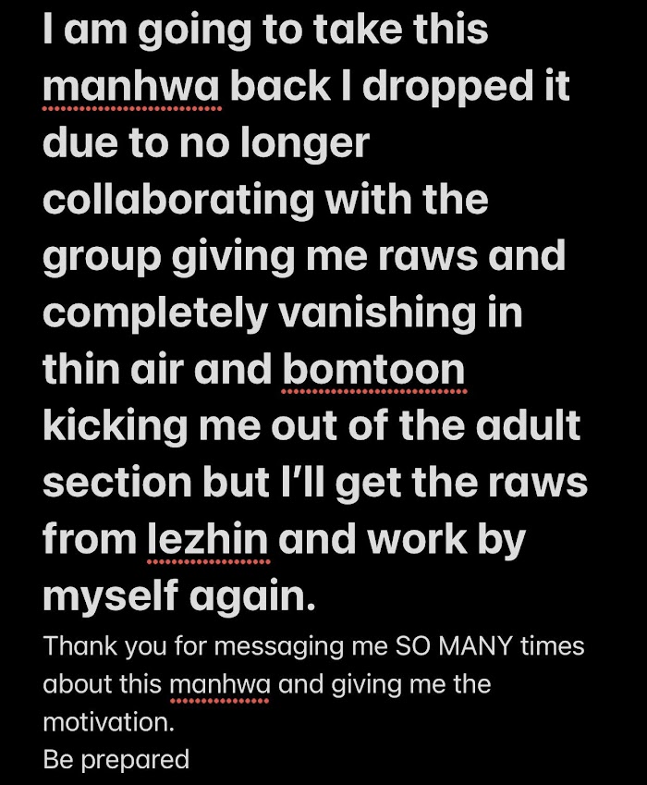Screen dimensions: 647x785
Task: Click the word "motivation."
Action: pyautogui.click(x=109, y=722)
